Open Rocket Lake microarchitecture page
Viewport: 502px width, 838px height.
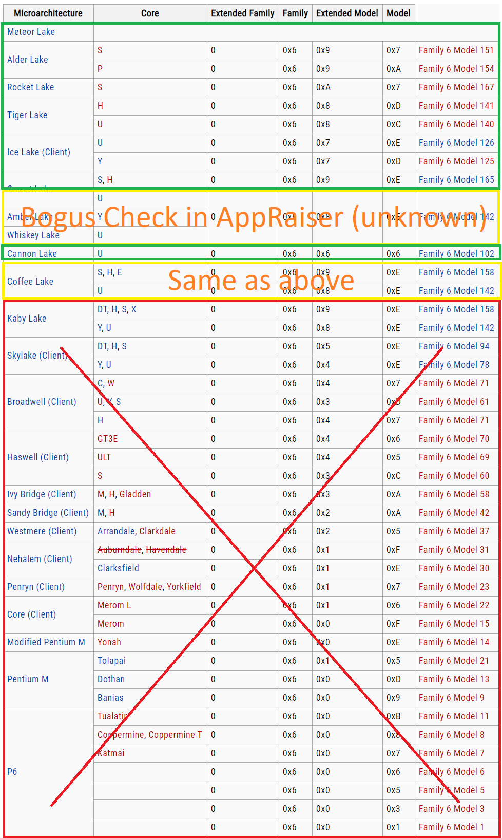(30, 87)
